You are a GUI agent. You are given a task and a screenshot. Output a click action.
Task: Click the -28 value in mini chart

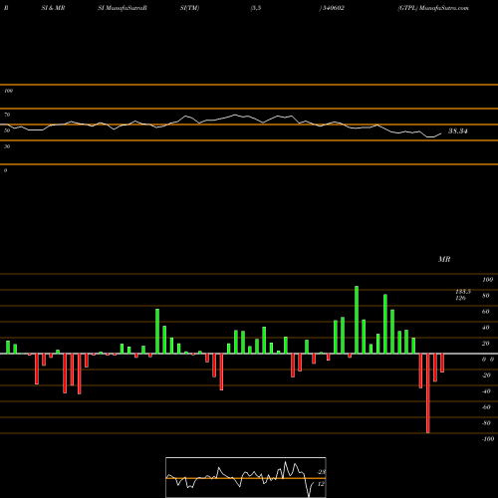click(321, 472)
